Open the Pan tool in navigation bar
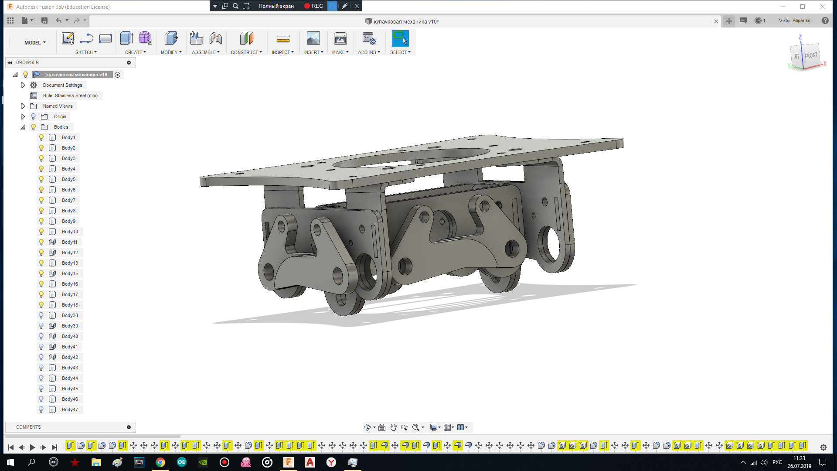Image resolution: width=837 pixels, height=471 pixels. click(x=393, y=427)
